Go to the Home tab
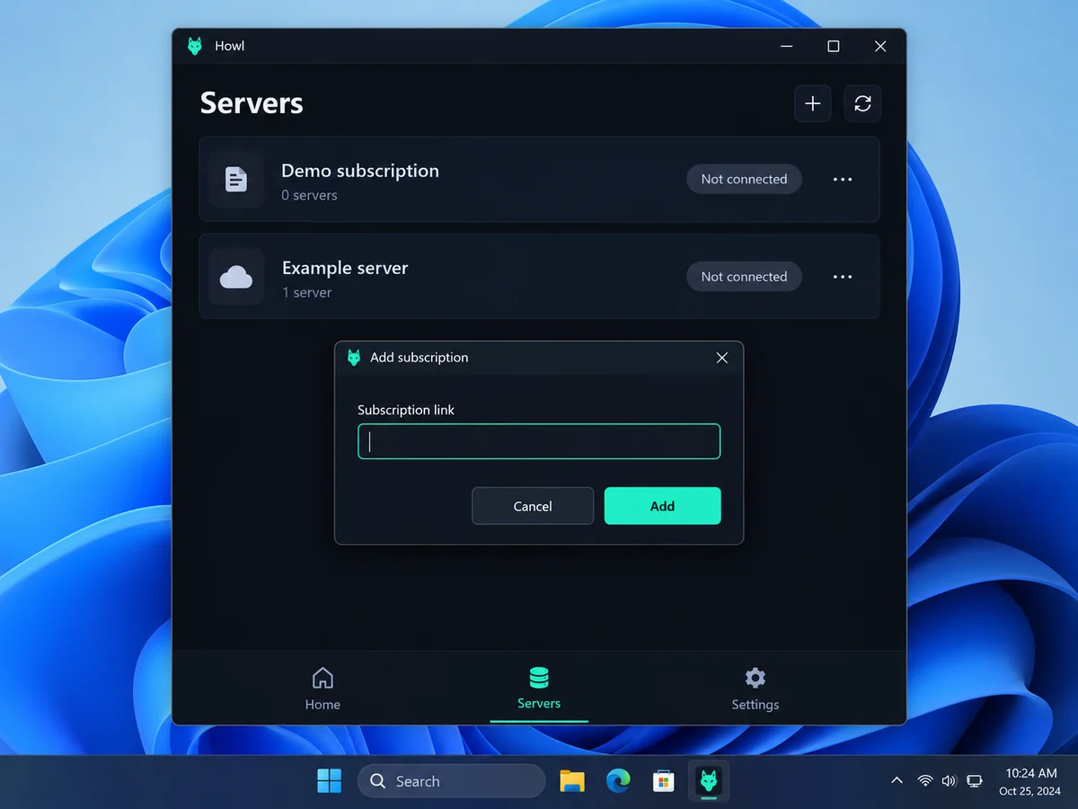 pos(323,689)
